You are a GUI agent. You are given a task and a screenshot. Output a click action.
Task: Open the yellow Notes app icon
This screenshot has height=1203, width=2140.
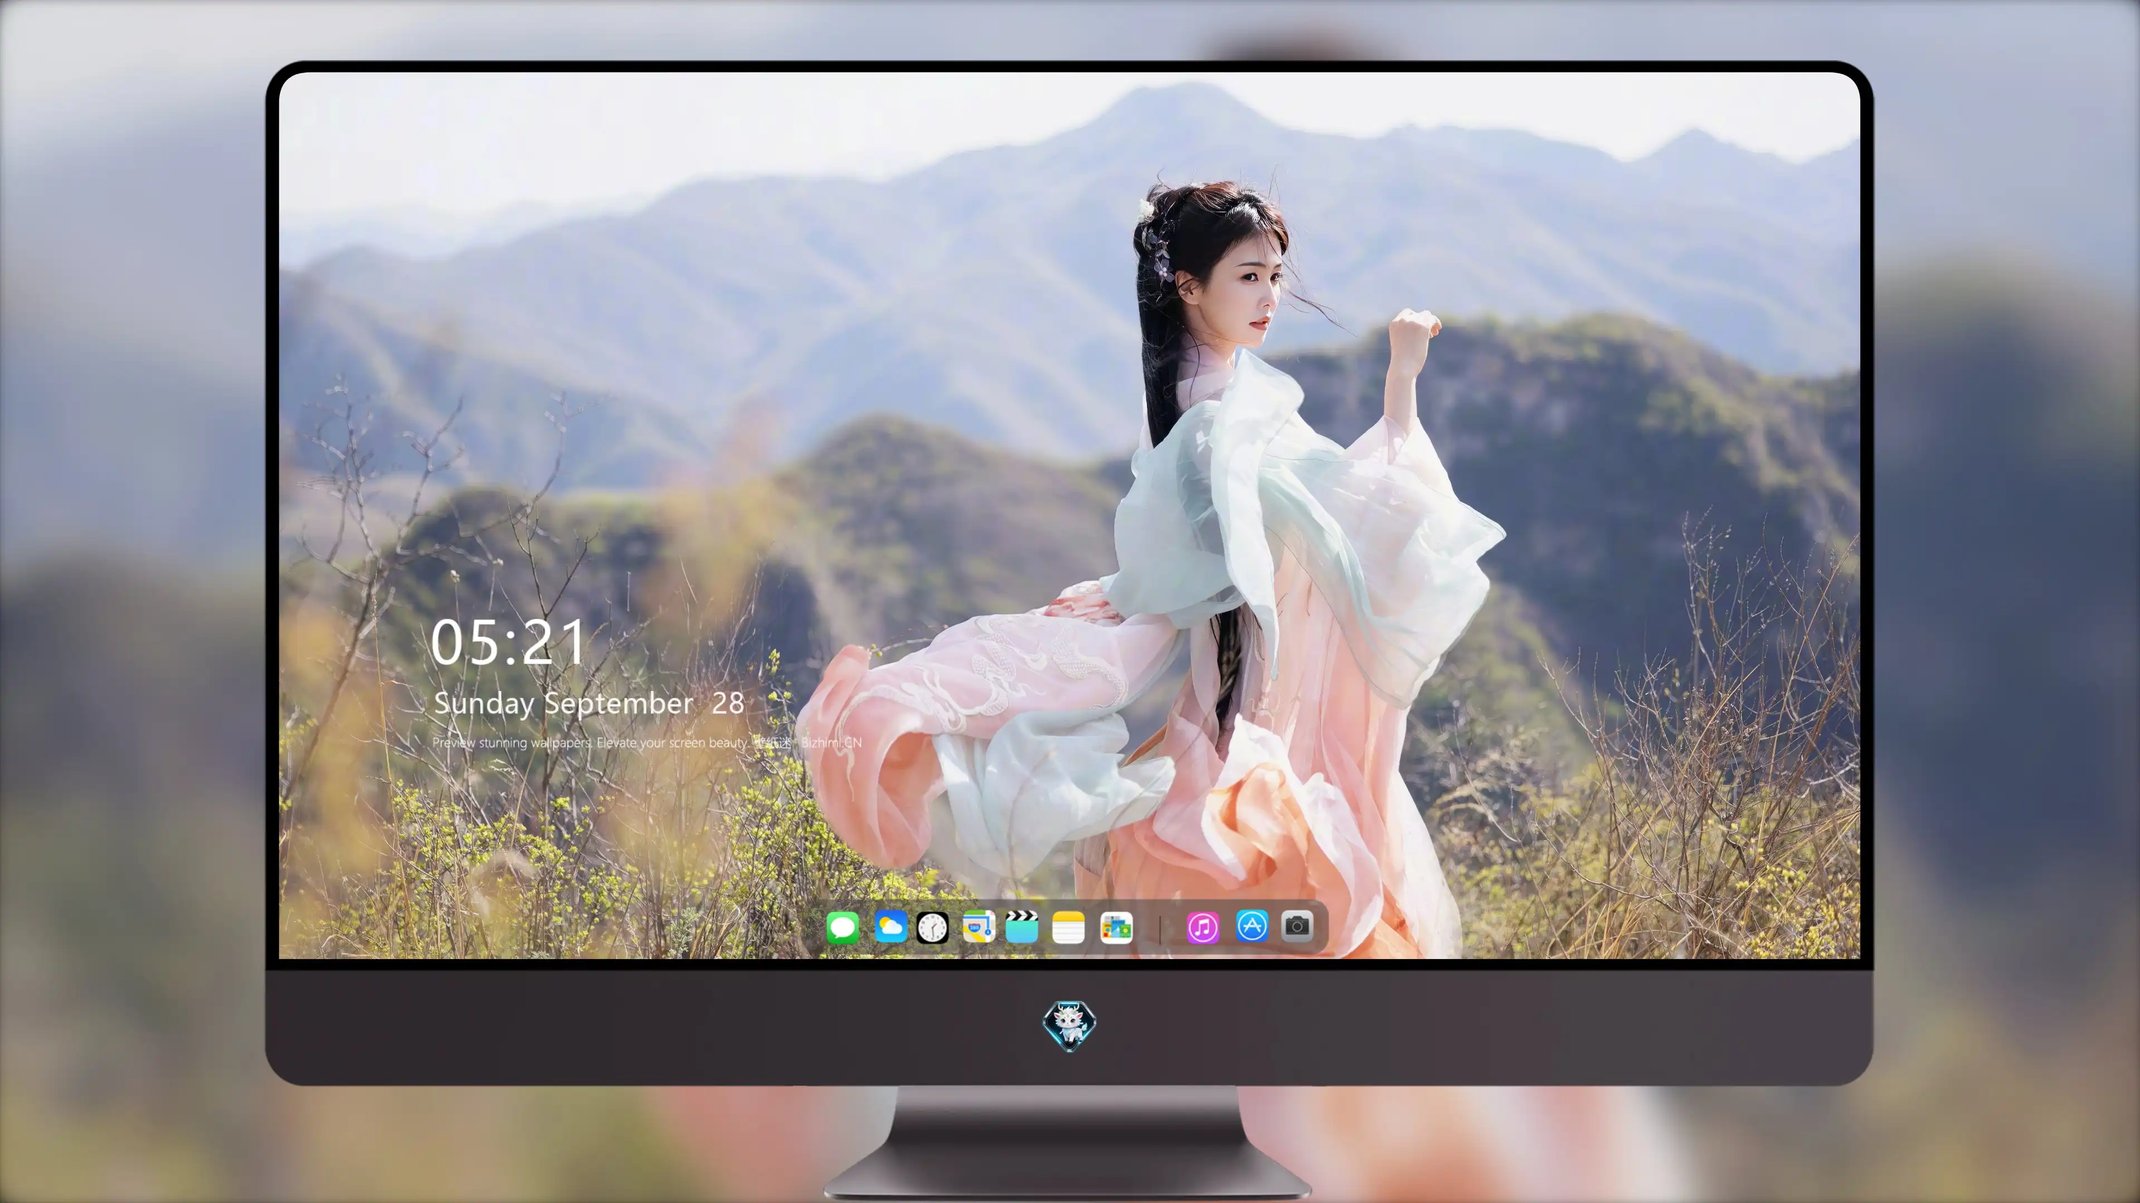tap(1068, 927)
